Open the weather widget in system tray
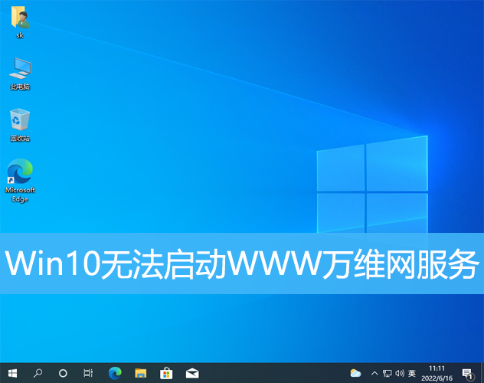The width and height of the screenshot is (484, 383). pos(355,373)
